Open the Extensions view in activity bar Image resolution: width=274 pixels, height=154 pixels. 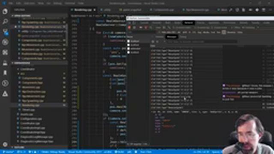(x=5, y=52)
